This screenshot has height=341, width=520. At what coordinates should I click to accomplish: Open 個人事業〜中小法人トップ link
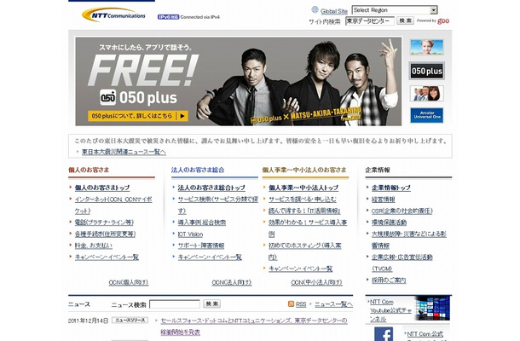pos(303,188)
